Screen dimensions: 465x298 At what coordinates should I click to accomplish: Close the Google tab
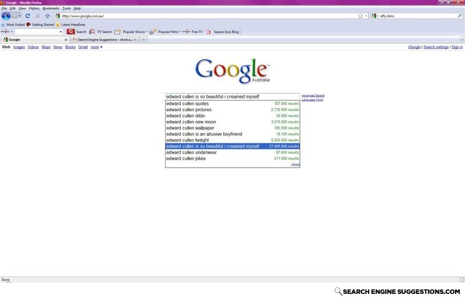(x=66, y=40)
